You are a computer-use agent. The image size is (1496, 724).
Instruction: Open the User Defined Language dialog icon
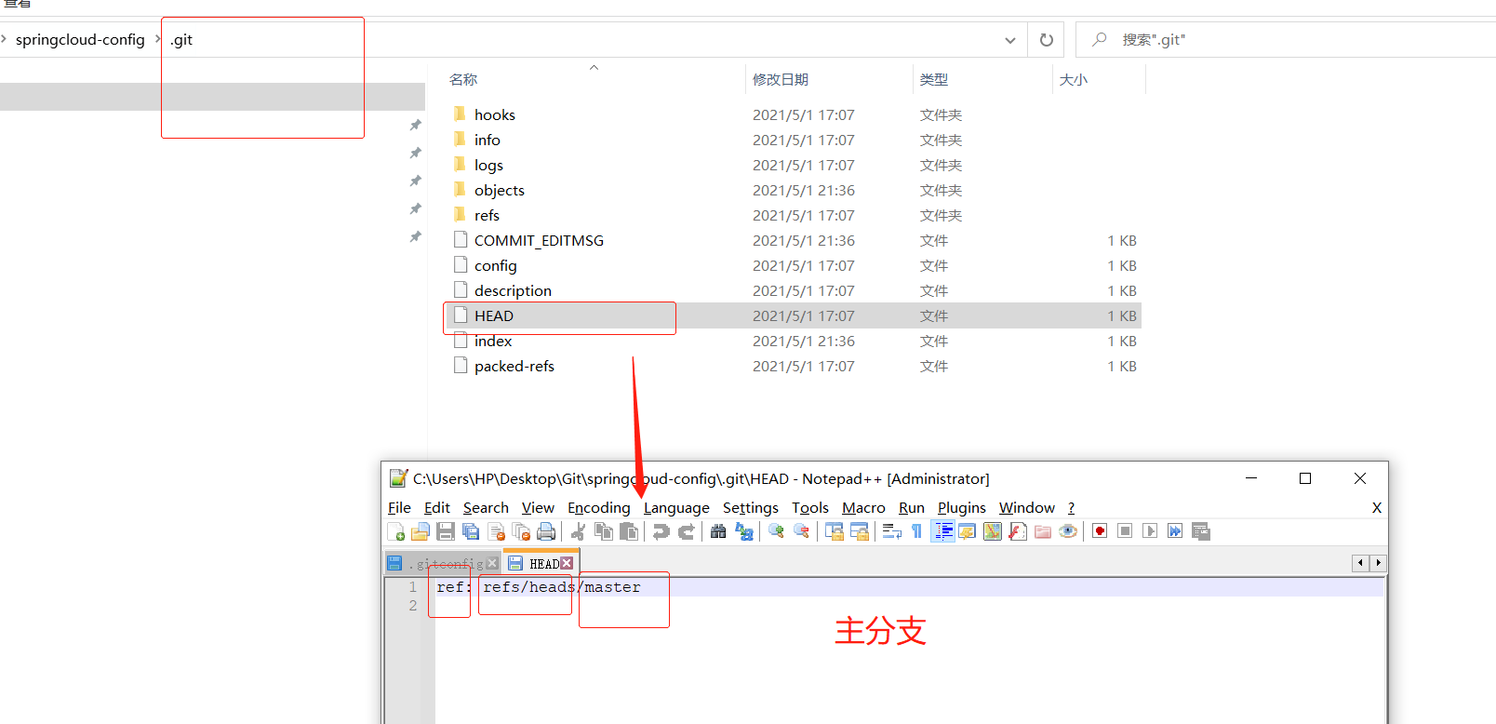(968, 531)
